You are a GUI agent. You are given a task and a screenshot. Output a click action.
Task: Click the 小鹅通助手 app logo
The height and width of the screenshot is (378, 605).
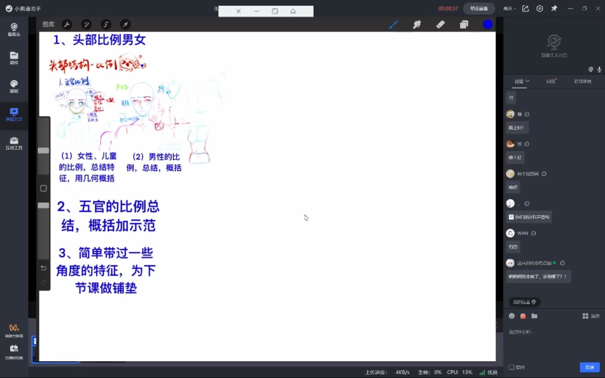coord(9,8)
